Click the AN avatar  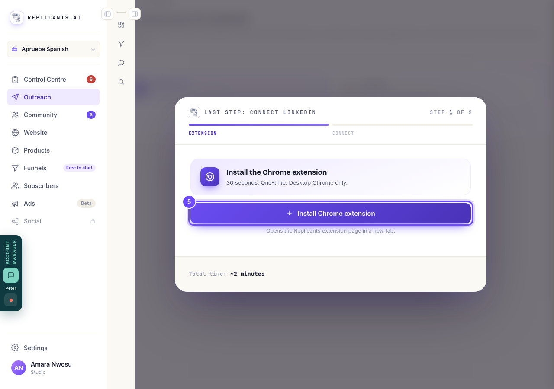(19, 368)
